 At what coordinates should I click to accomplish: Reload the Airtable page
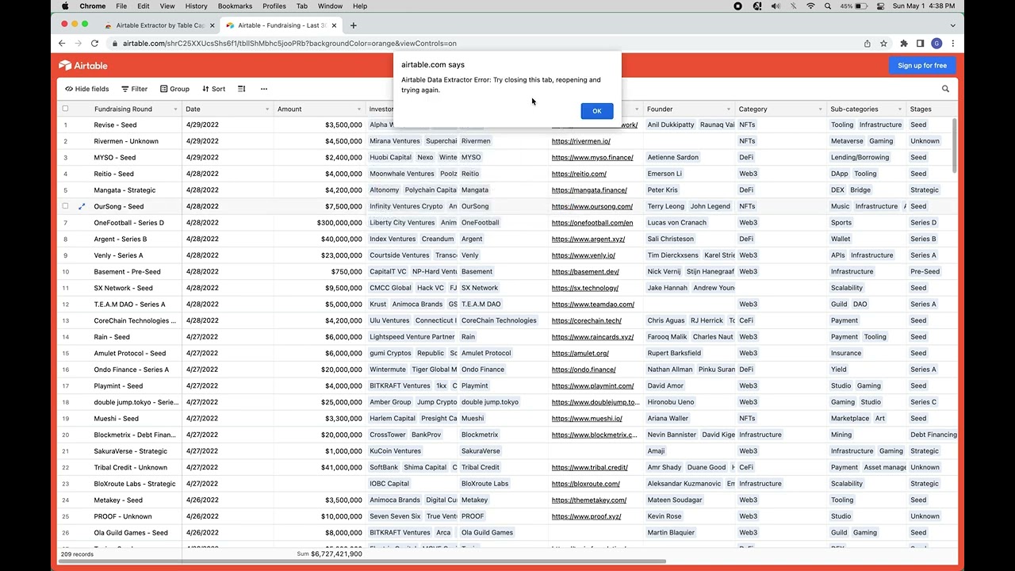94,44
